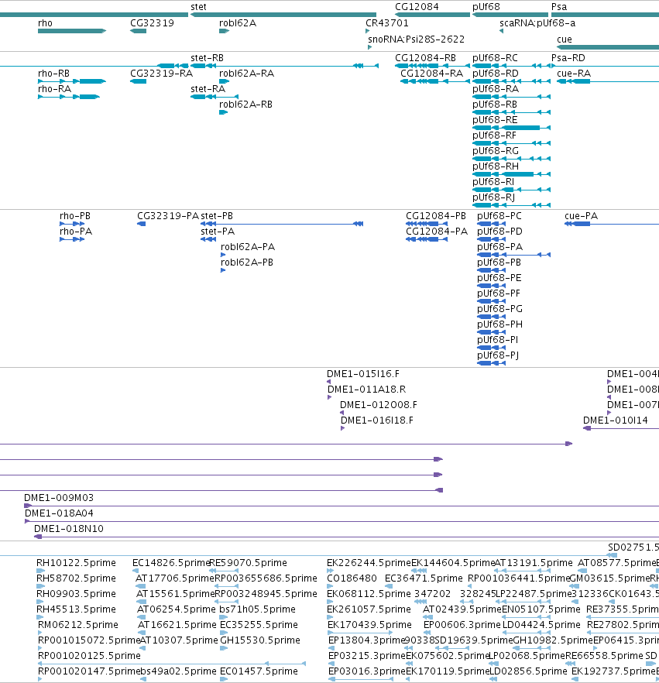Image resolution: width=659 pixels, height=683 pixels.
Task: Select the cue-RA transcript
Action: click(x=608, y=81)
